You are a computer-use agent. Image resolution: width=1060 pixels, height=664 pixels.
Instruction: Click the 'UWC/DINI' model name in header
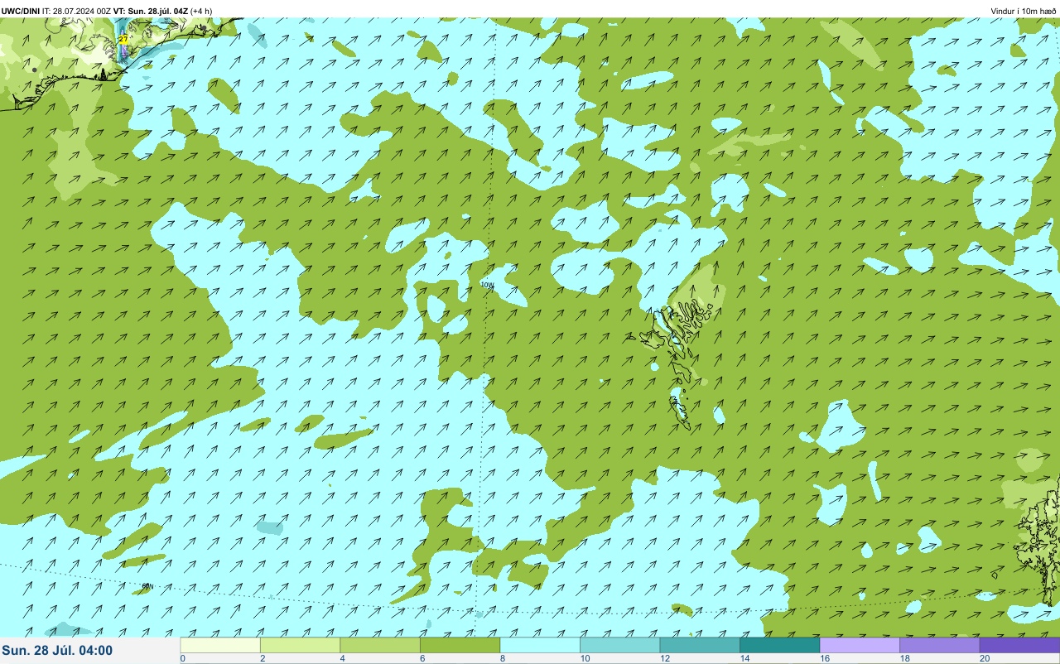click(21, 11)
